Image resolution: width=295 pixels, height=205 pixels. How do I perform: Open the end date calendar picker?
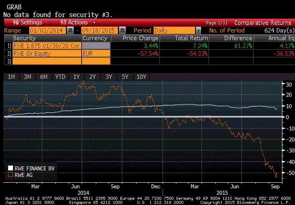122,31
